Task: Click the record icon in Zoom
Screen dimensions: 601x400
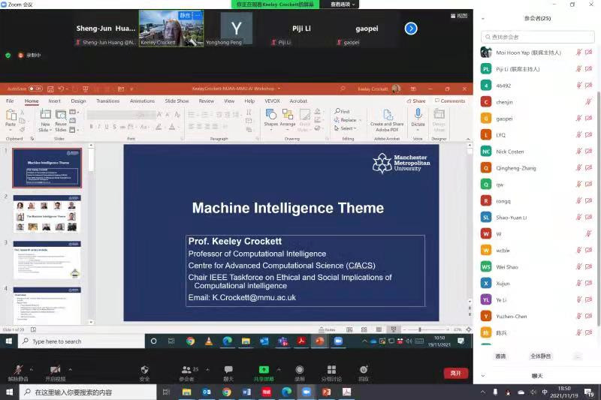Action: (300, 370)
